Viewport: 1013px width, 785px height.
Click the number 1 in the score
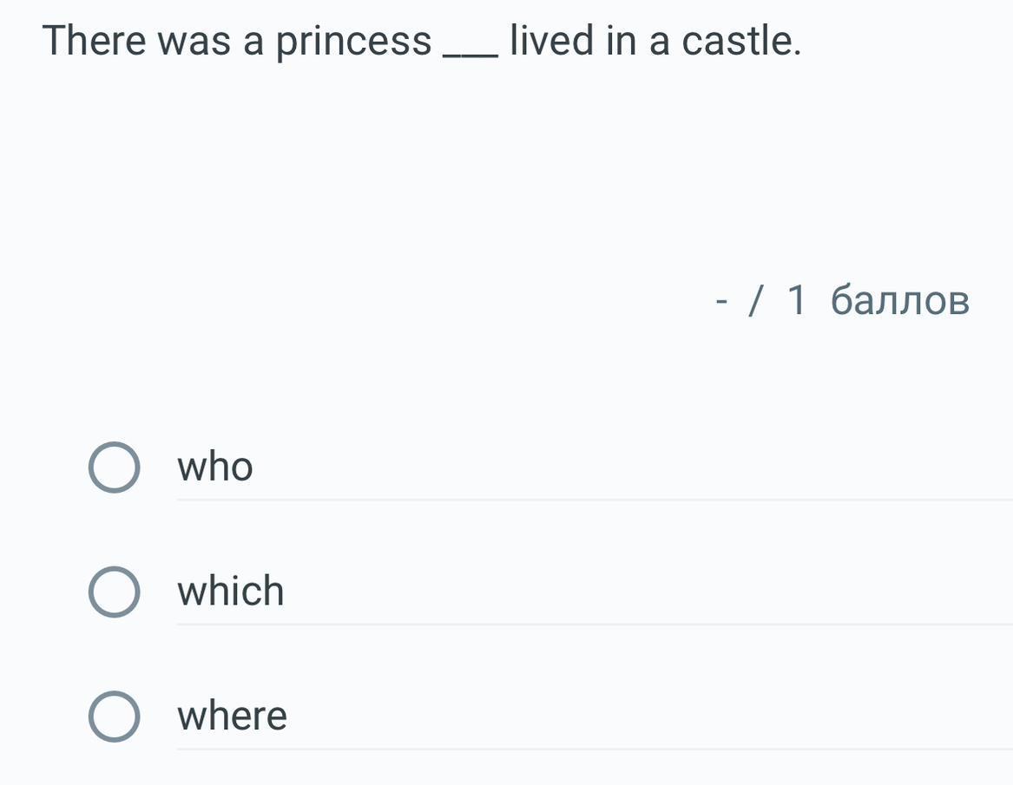click(797, 301)
